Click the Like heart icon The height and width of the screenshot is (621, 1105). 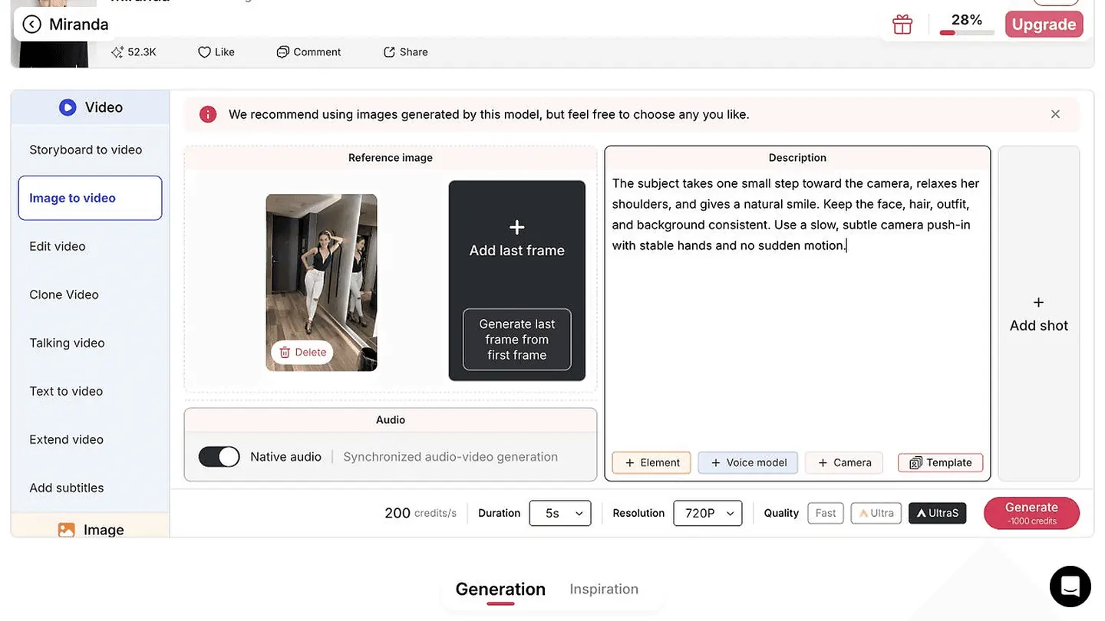[x=204, y=52]
